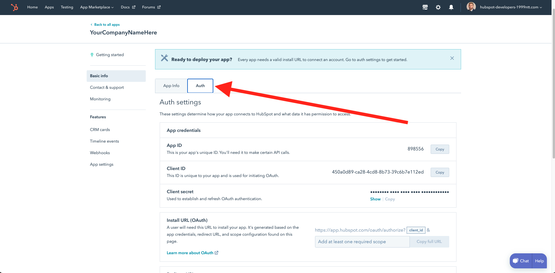The width and height of the screenshot is (555, 273).
Task: Open the Help button
Action: point(539,261)
